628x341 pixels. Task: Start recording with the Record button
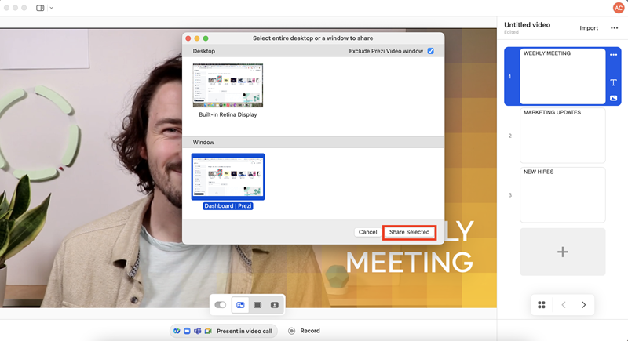[305, 331]
